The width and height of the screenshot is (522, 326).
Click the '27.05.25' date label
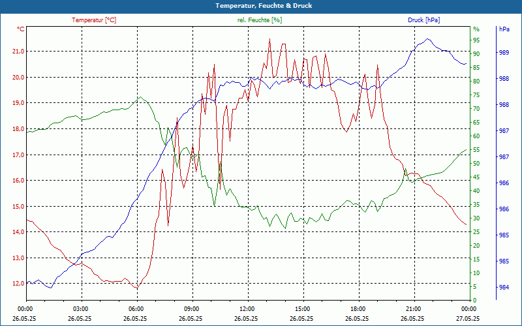(x=468, y=318)
